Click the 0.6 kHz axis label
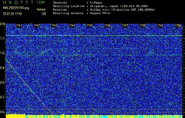The height and width of the screenshot is (118, 185). 2,112
